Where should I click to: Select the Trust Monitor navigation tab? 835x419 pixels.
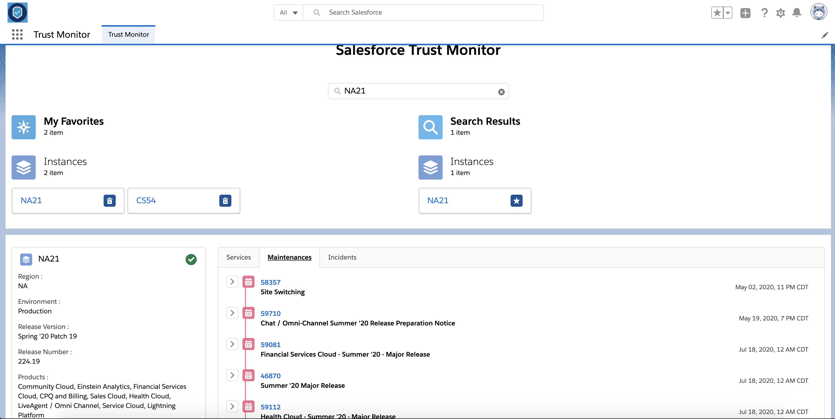click(128, 34)
